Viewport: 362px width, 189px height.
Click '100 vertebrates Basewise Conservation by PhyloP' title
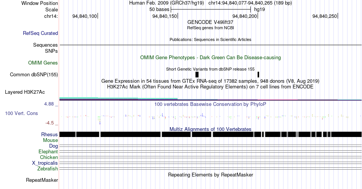coord(210,104)
